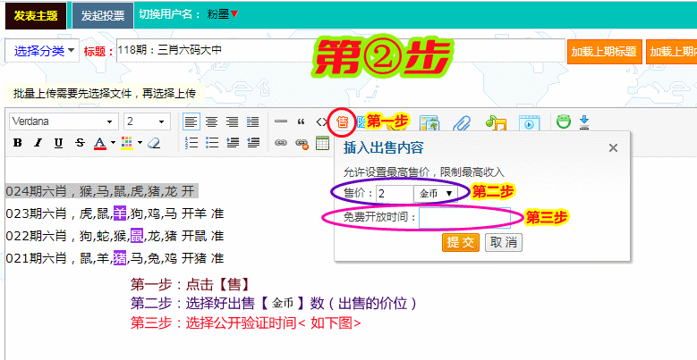697x360 pixels.
Task: Click the 售 sell-content toolbar icon
Action: click(x=341, y=121)
